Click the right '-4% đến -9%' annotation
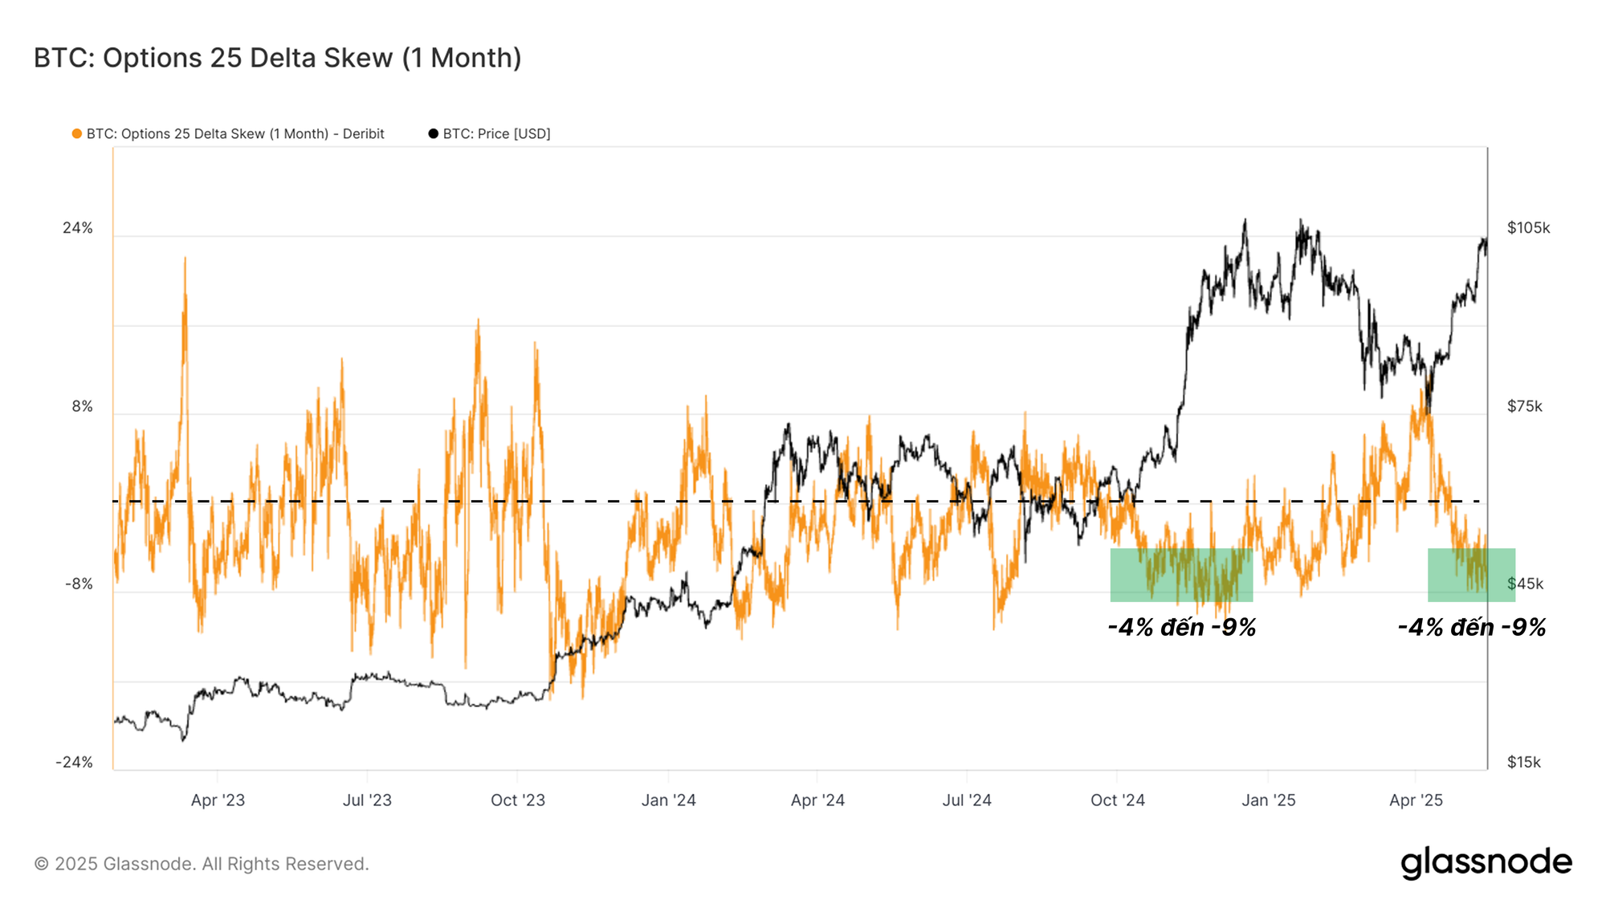This screenshot has width=1606, height=904. coord(1471,627)
